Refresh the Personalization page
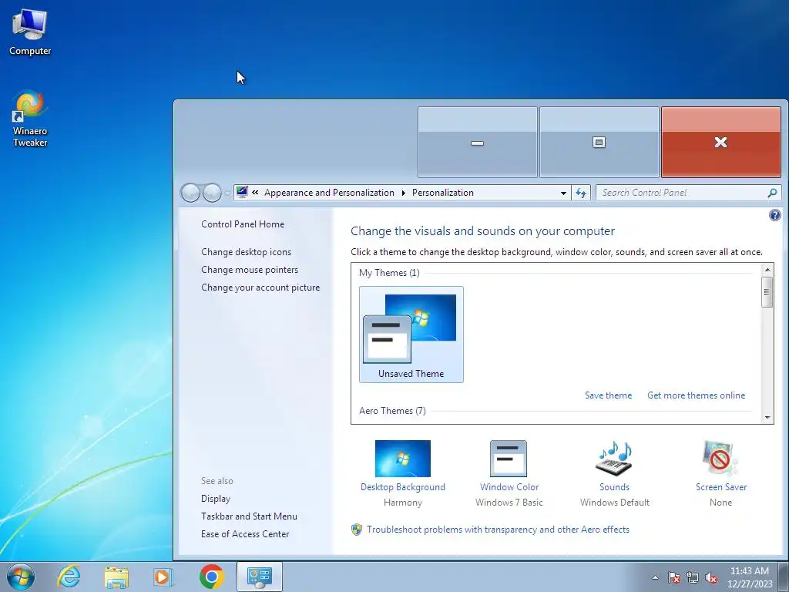Image resolution: width=789 pixels, height=592 pixels. click(581, 193)
